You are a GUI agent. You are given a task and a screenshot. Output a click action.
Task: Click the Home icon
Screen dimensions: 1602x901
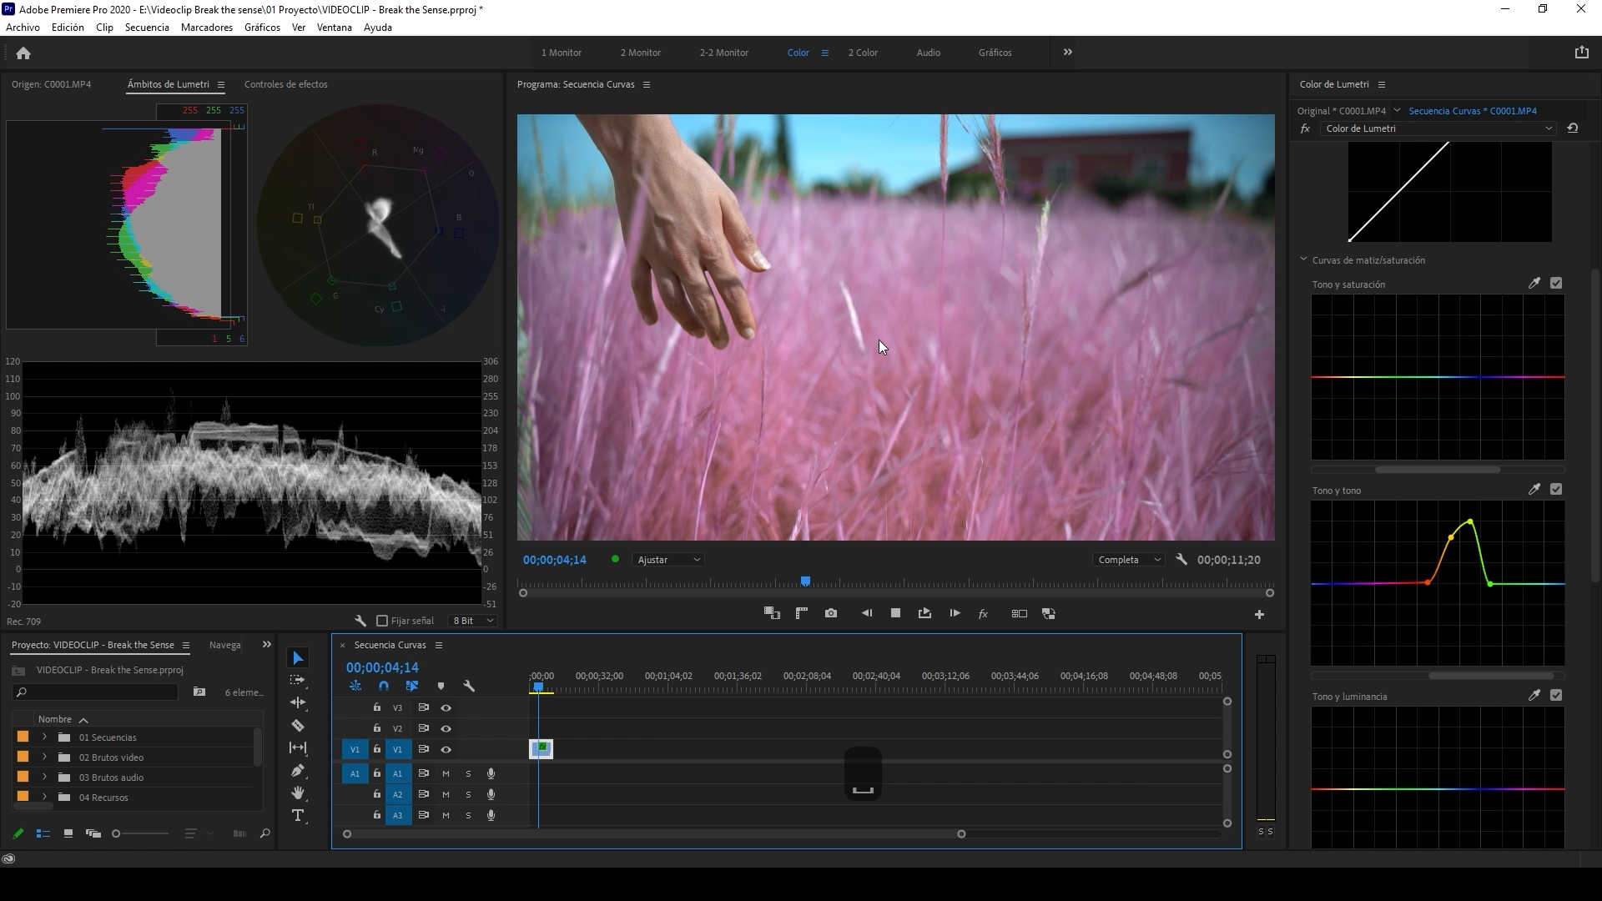click(23, 53)
